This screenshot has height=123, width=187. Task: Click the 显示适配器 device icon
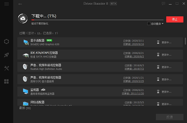coord(26,42)
